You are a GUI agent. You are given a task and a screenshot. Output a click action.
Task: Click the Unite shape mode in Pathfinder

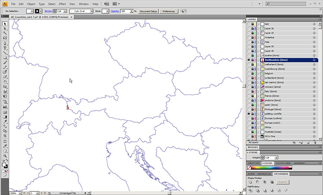tap(250, 182)
